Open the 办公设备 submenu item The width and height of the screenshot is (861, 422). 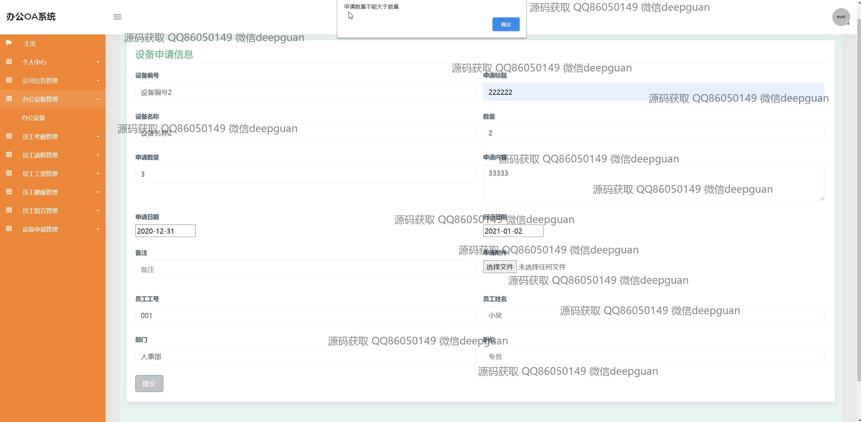(33, 118)
